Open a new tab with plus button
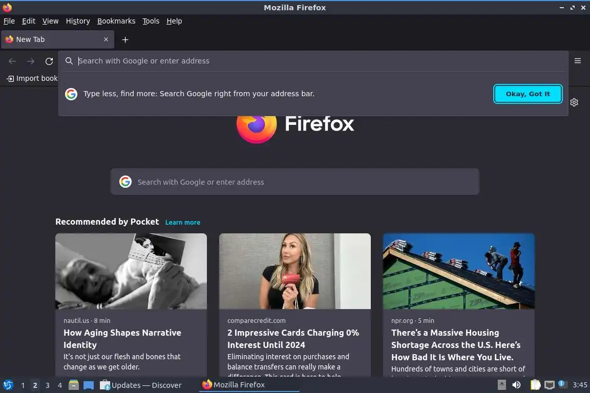 tap(125, 39)
